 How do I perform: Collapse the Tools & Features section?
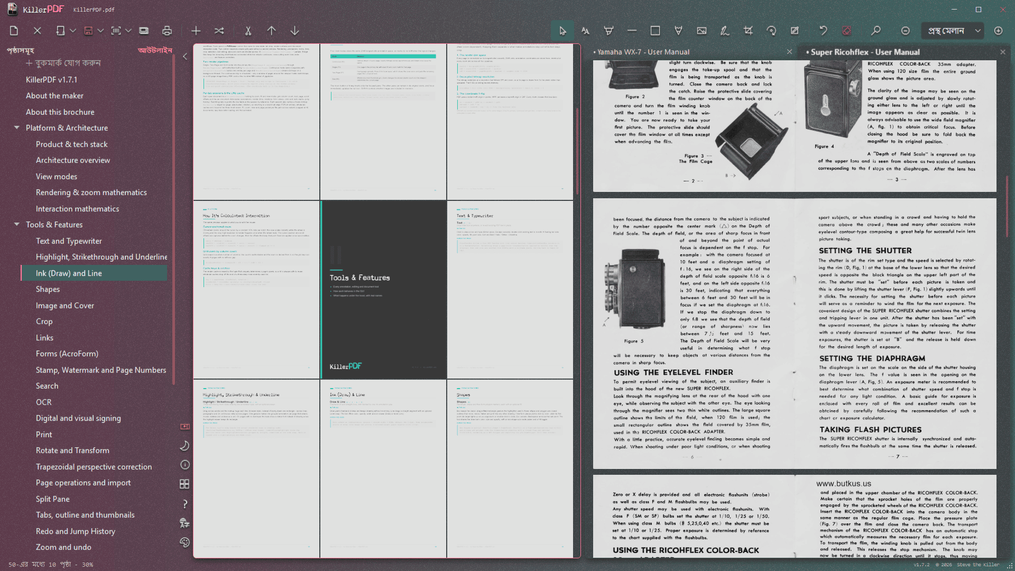pos(17,224)
